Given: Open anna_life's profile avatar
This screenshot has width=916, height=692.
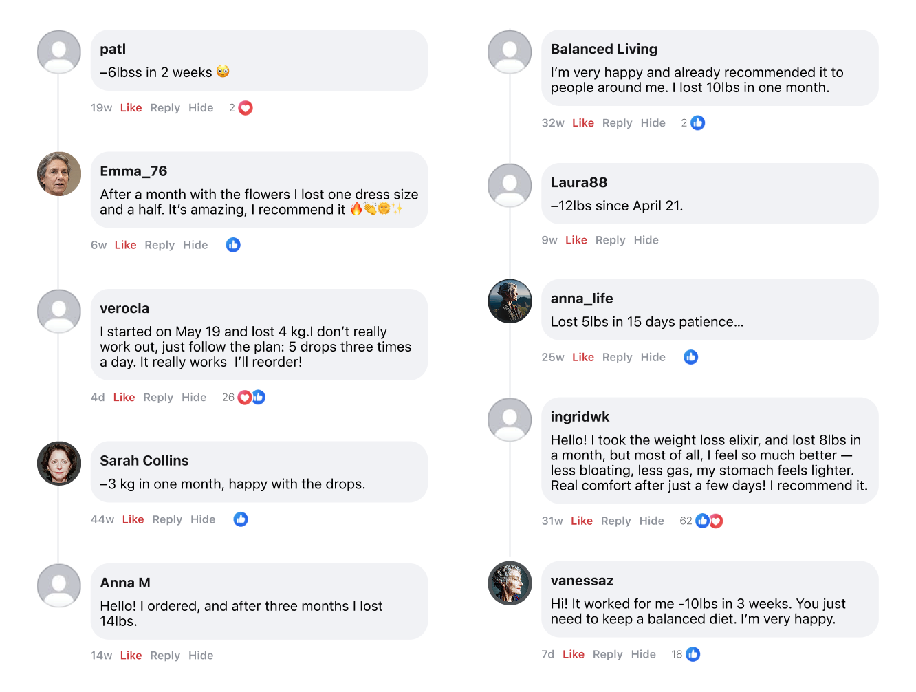Looking at the screenshot, I should click(510, 301).
